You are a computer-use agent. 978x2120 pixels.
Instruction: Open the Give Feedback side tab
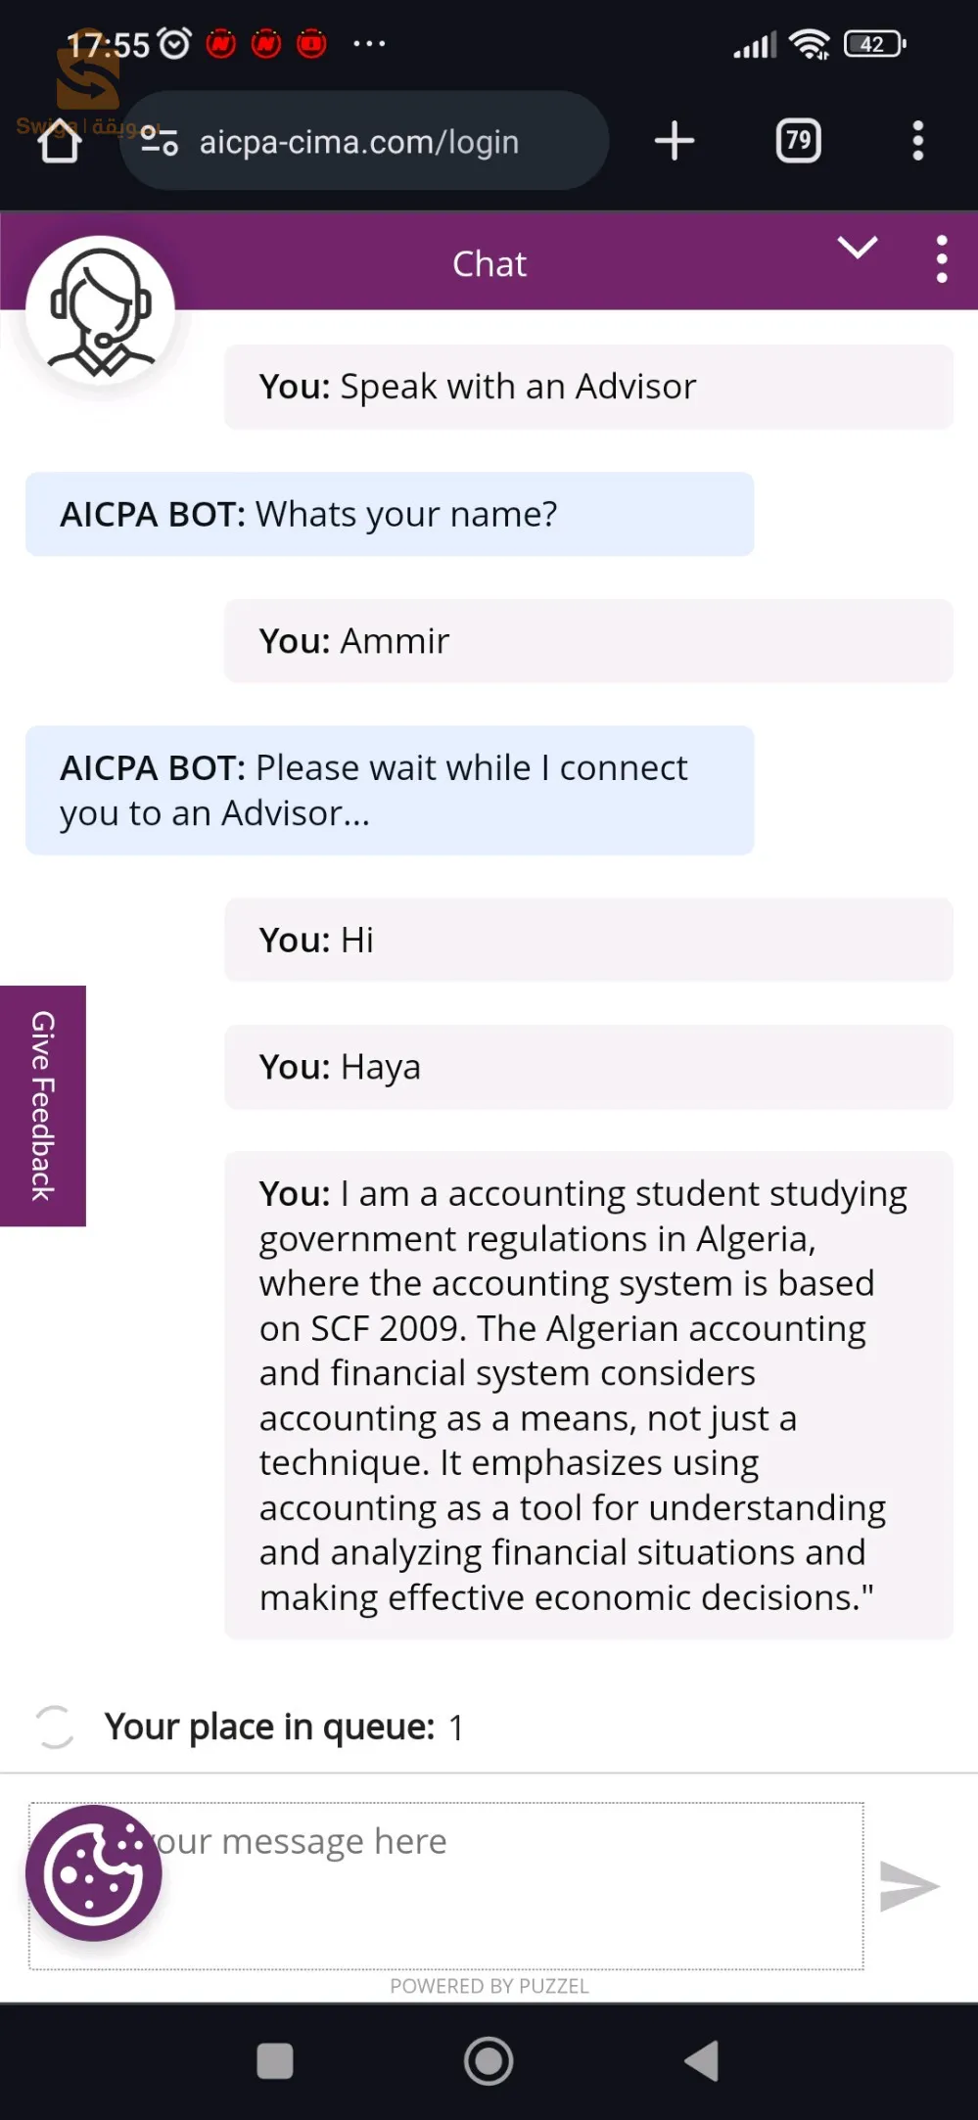pyautogui.click(x=43, y=1106)
